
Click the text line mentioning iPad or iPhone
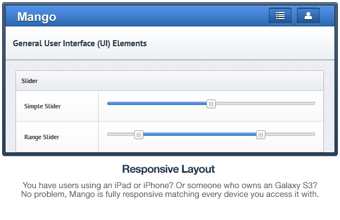pyautogui.click(x=170, y=186)
